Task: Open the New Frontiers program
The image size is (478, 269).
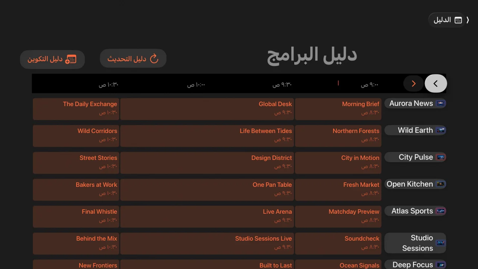Action: [76, 265]
